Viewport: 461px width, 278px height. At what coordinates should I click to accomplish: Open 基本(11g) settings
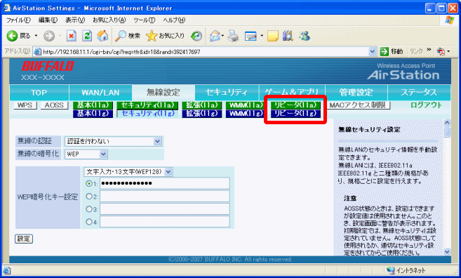tap(93, 114)
